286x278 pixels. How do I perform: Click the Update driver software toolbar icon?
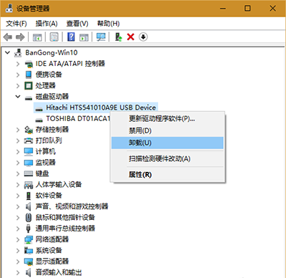[119, 37]
